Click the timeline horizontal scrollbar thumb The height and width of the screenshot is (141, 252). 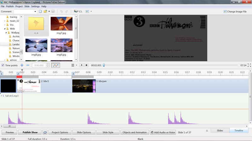pyautogui.click(x=10, y=126)
